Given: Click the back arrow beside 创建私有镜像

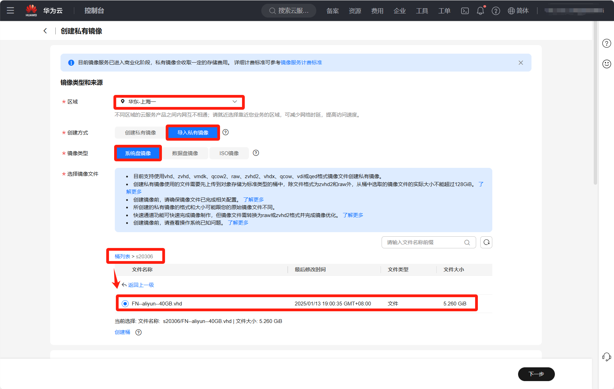Looking at the screenshot, I should pos(45,31).
